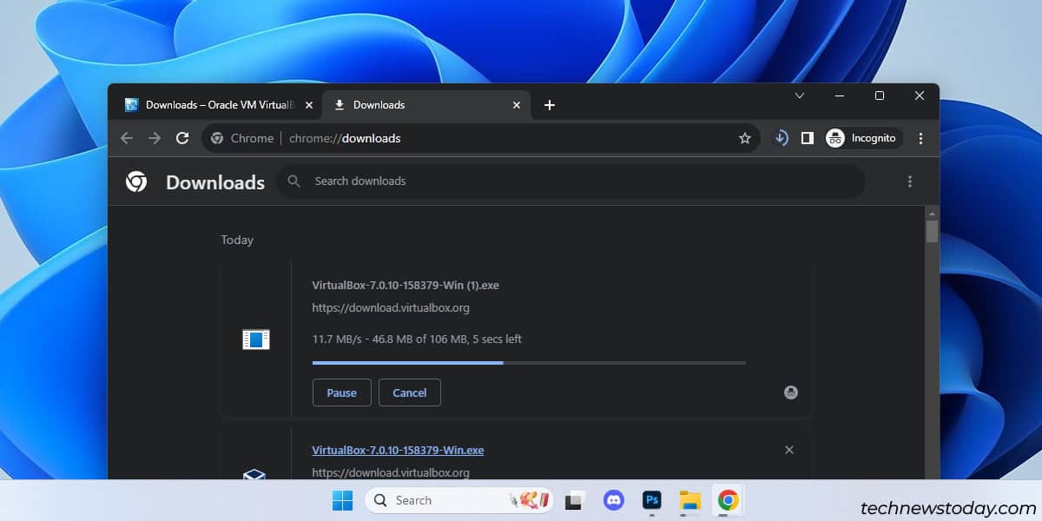Minimize the Chrome window

coord(840,96)
